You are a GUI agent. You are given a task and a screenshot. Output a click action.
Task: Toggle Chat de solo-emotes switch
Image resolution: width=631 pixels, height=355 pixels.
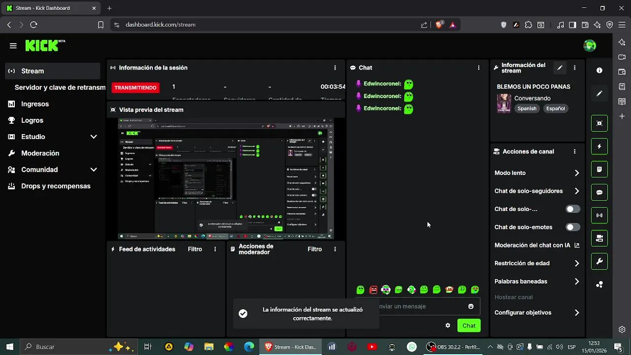pos(572,227)
